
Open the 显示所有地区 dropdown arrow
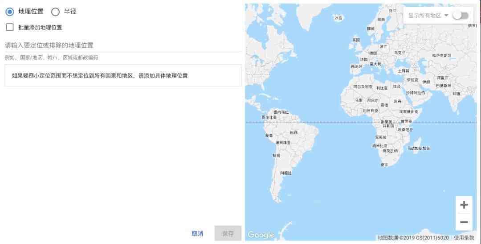click(x=446, y=15)
